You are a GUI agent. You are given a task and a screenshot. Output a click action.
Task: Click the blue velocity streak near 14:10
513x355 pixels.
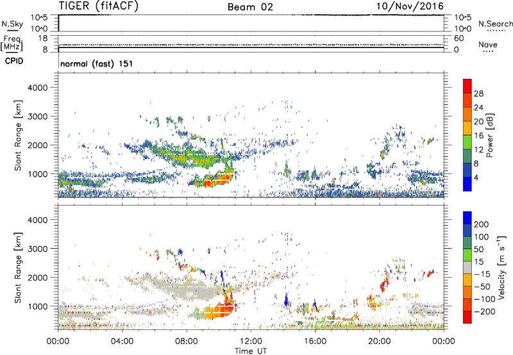pyautogui.click(x=287, y=300)
